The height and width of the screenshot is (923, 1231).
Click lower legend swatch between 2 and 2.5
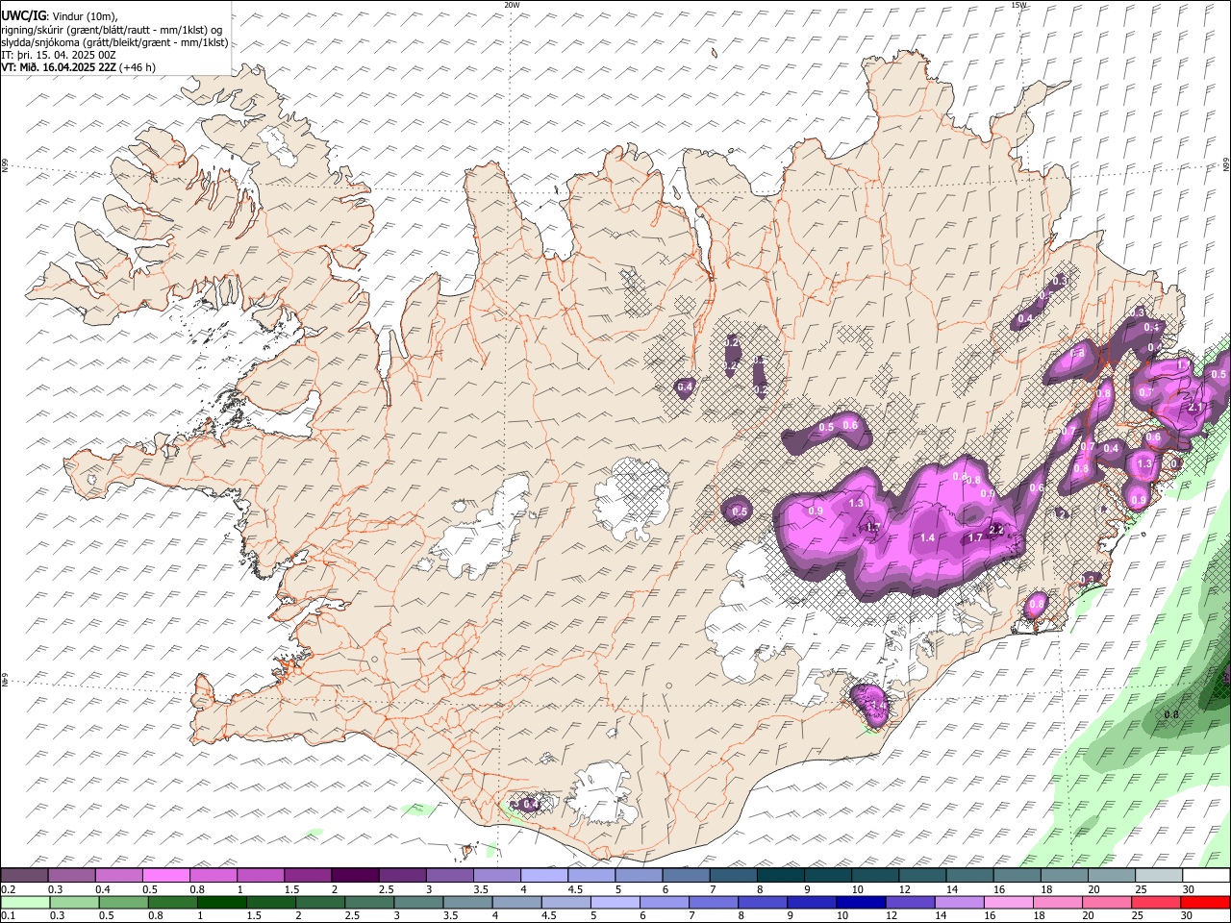[x=318, y=903]
